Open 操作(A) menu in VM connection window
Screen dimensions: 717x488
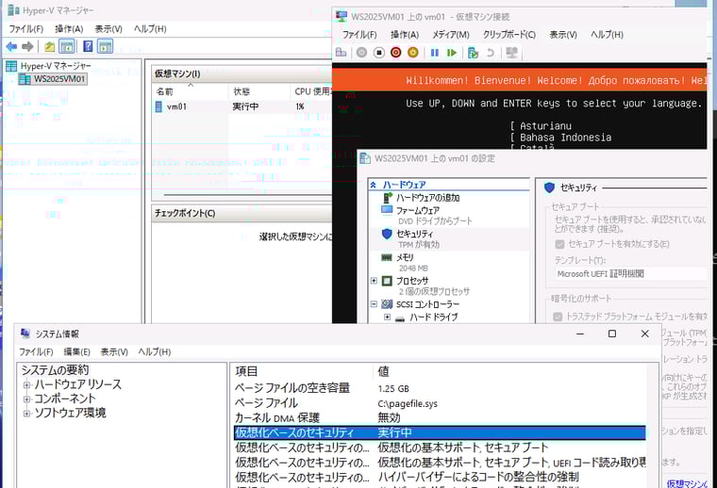(x=405, y=35)
